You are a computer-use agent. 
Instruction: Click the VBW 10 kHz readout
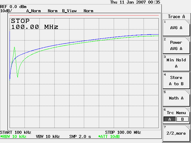tap(48, 136)
